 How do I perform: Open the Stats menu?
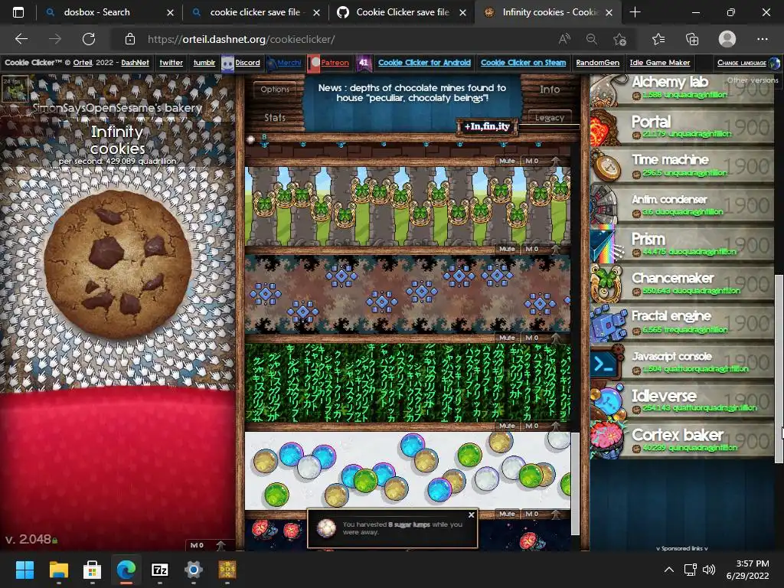[275, 117]
